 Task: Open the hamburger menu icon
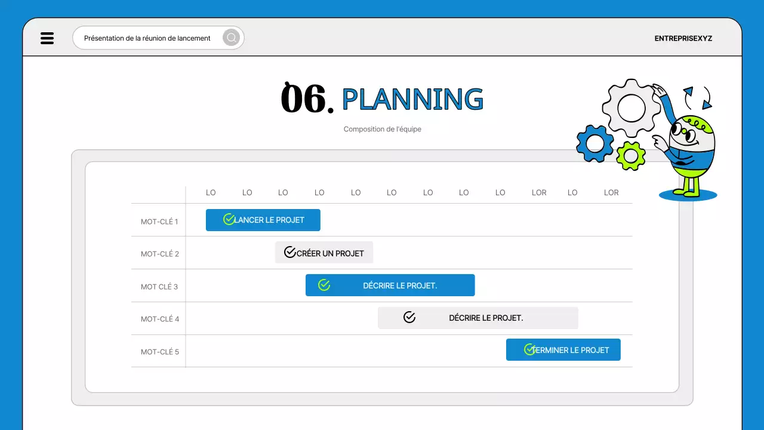47,38
